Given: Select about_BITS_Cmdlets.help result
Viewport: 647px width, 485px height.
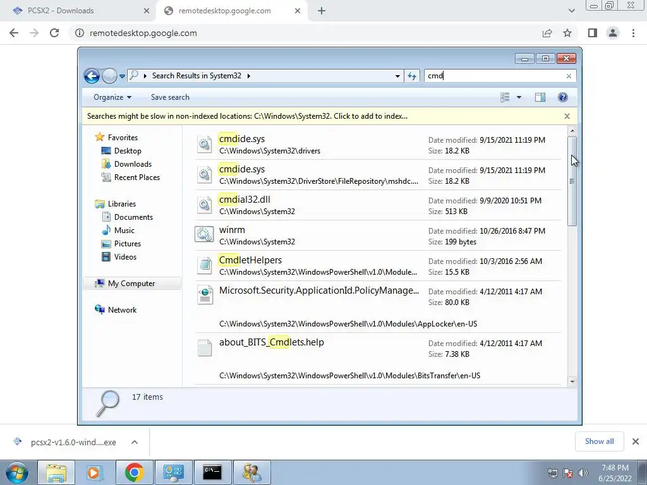Looking at the screenshot, I should click(378, 359).
